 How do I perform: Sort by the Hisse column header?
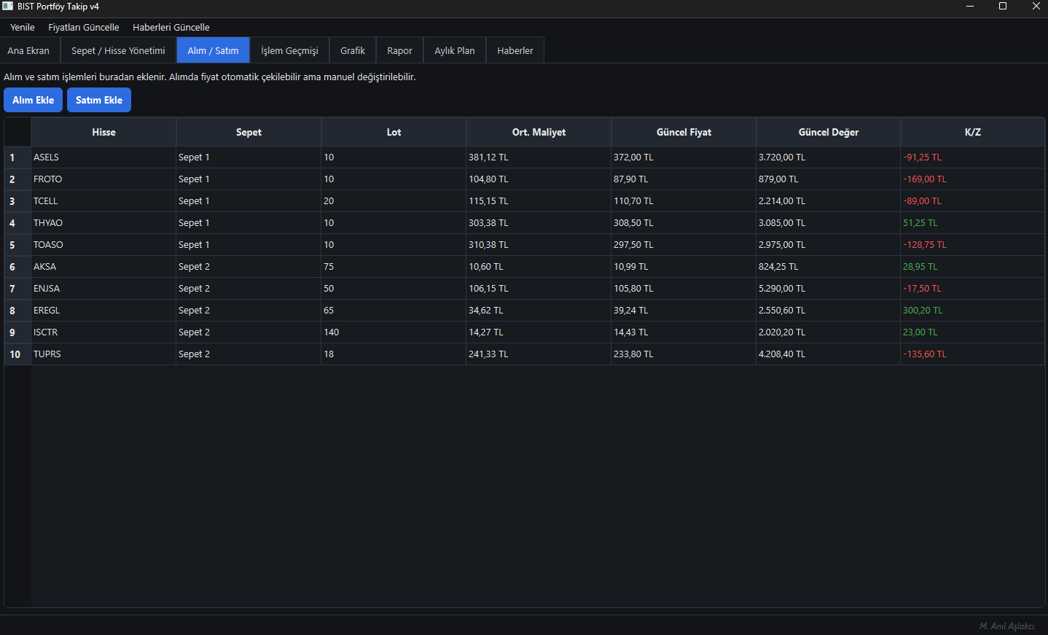coord(103,132)
